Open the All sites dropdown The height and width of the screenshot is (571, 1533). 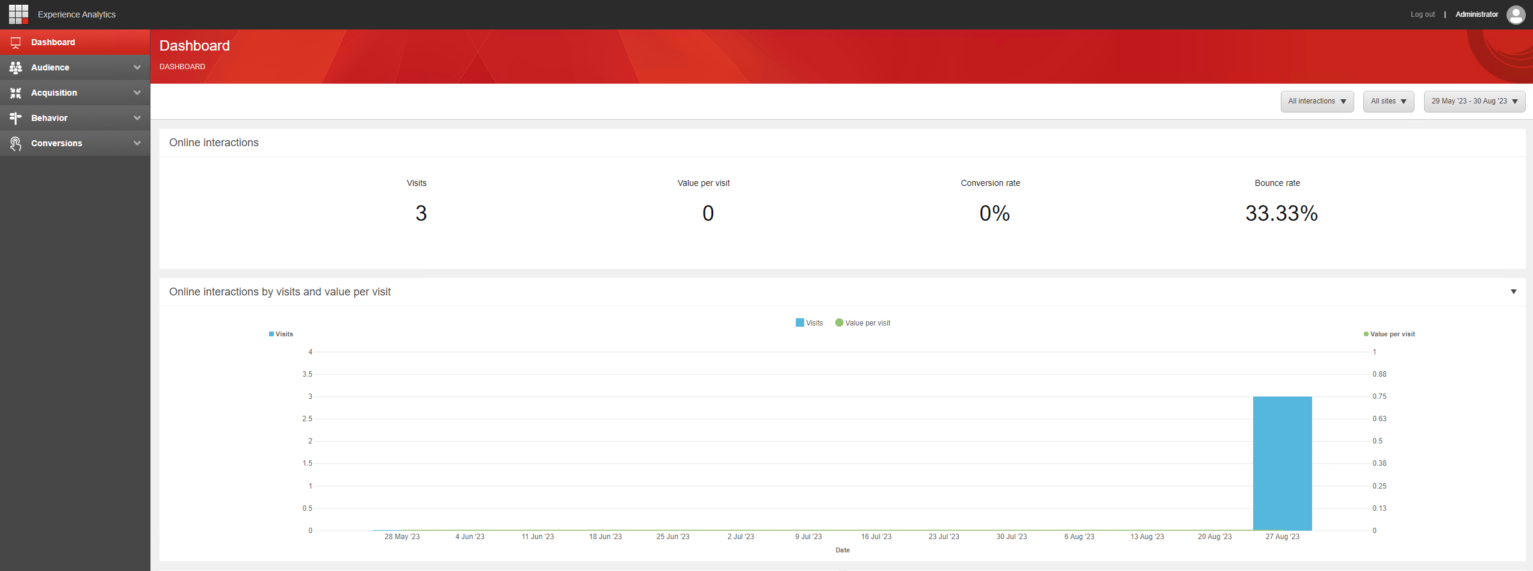pyautogui.click(x=1388, y=102)
